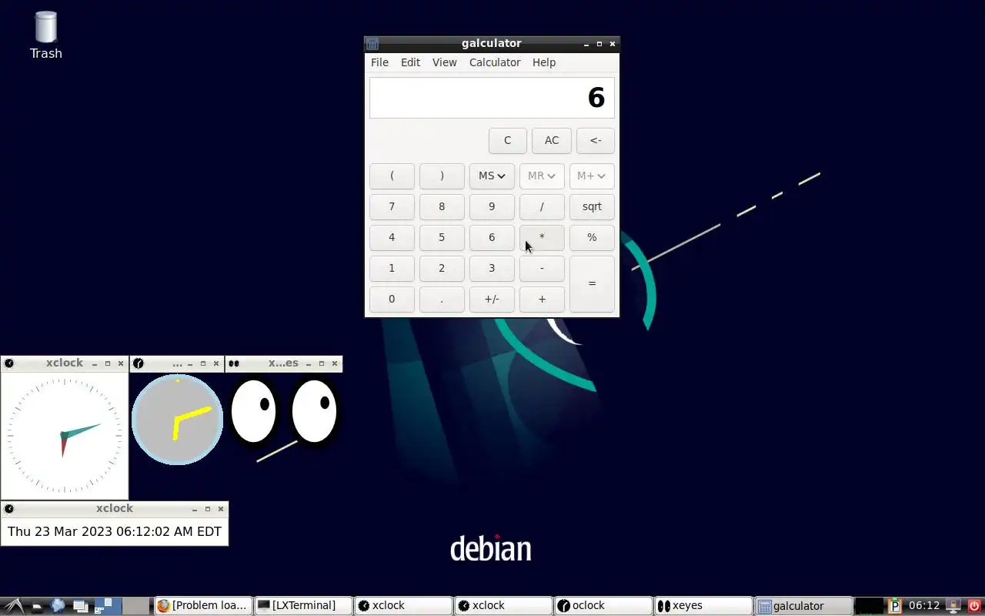Expand the MS memory store dropdown
The image size is (985, 616).
(x=492, y=176)
